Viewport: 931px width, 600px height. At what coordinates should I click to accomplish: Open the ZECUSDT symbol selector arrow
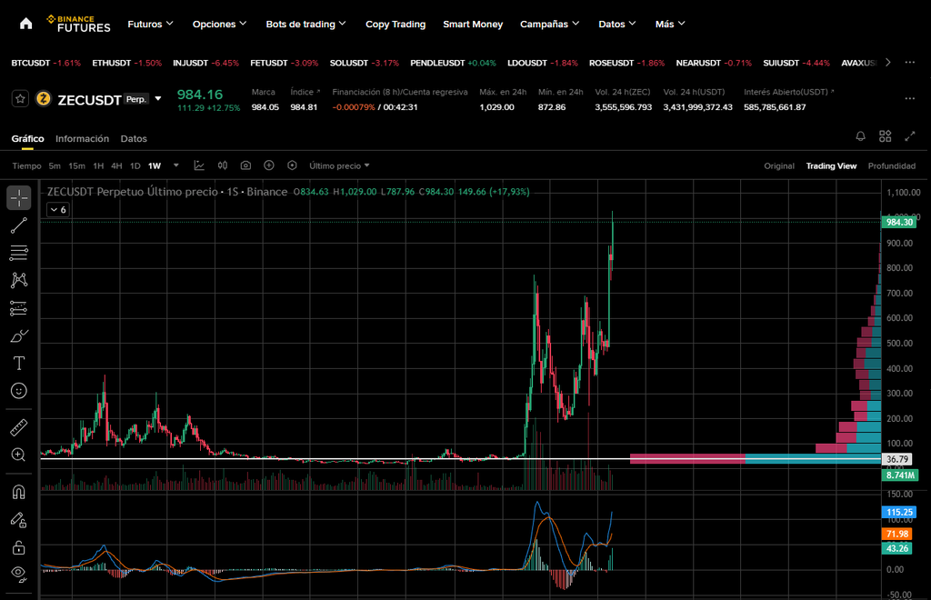[x=158, y=98]
